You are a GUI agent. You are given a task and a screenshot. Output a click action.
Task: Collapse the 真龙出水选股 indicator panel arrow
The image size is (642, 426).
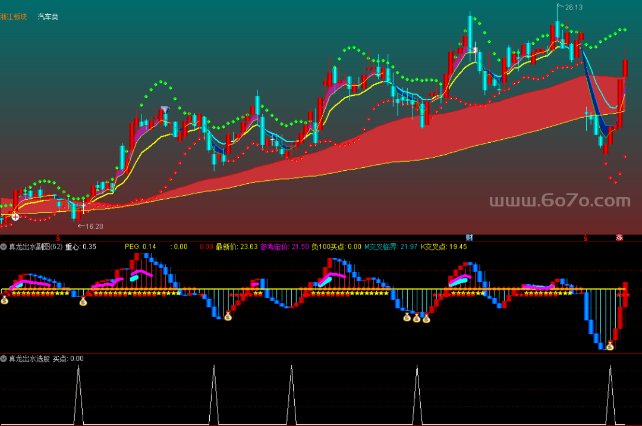click(4, 359)
